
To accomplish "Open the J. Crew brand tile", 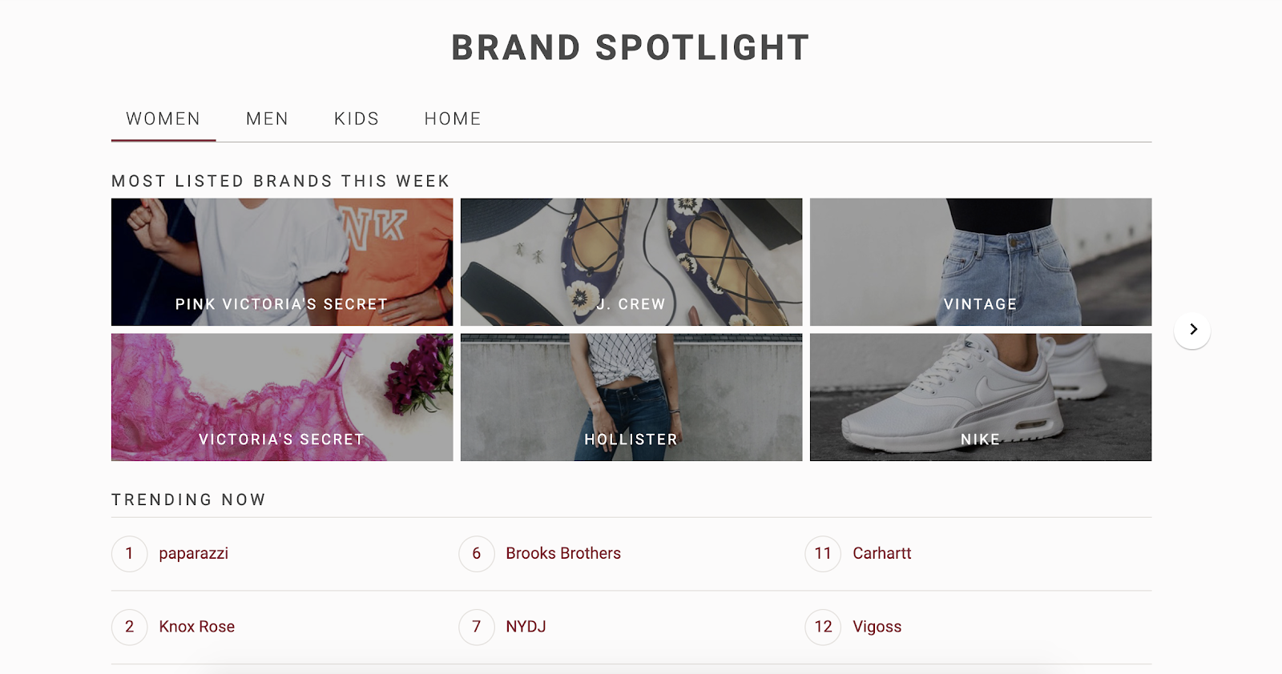I will click(x=631, y=262).
